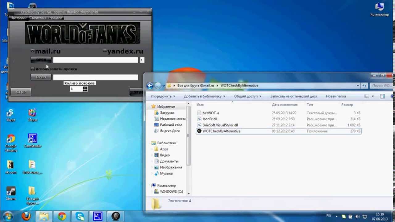395x222 pixels.
Task: Open Windows Explorer from the taskbar
Action: (44, 216)
